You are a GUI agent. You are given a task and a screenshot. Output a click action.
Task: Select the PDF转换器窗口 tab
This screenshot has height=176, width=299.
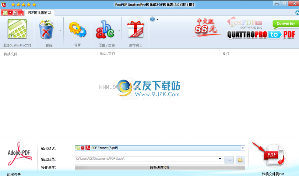(x=39, y=13)
